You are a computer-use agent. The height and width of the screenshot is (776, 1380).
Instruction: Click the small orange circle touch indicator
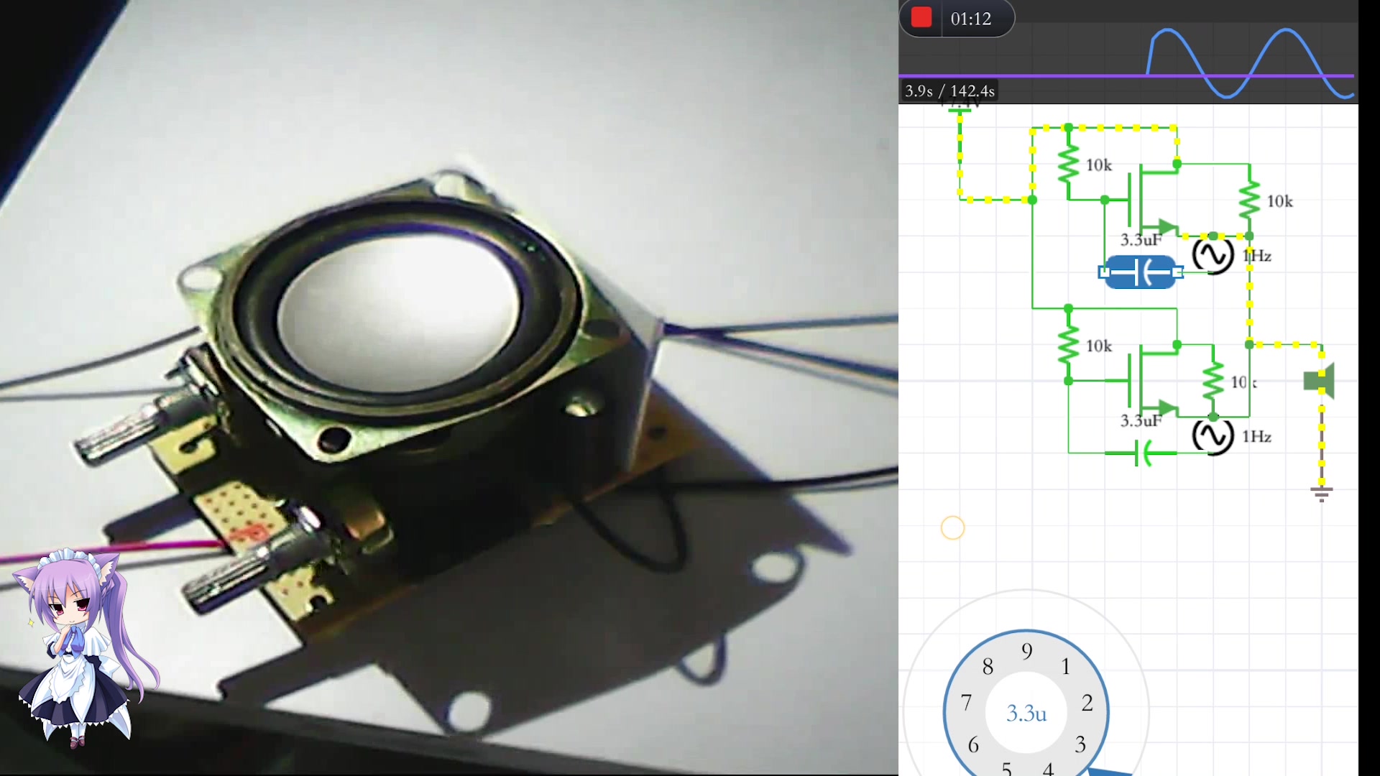[952, 528]
